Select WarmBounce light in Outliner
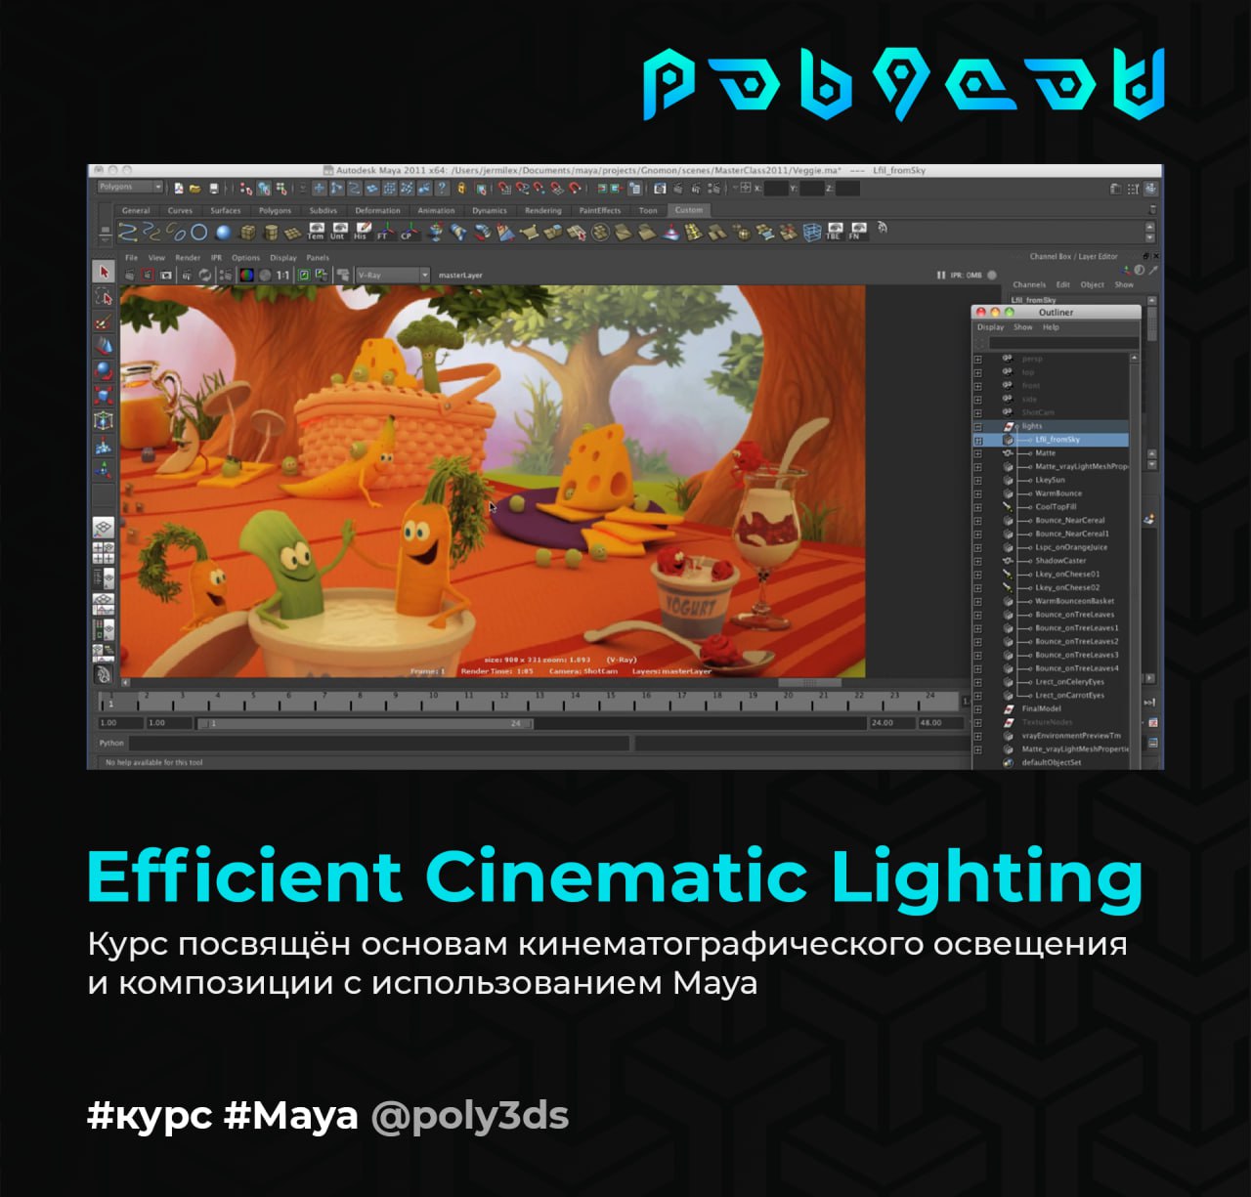Viewport: 1251px width, 1197px height. point(1058,493)
